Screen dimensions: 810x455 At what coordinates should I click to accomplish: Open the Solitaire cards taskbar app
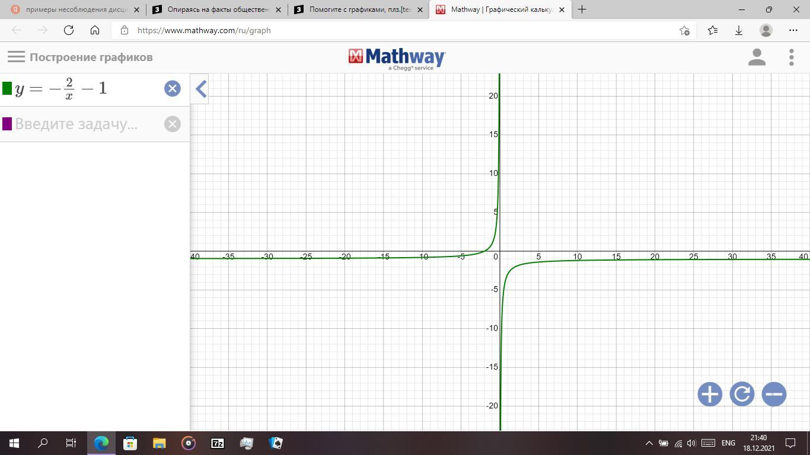[276, 443]
